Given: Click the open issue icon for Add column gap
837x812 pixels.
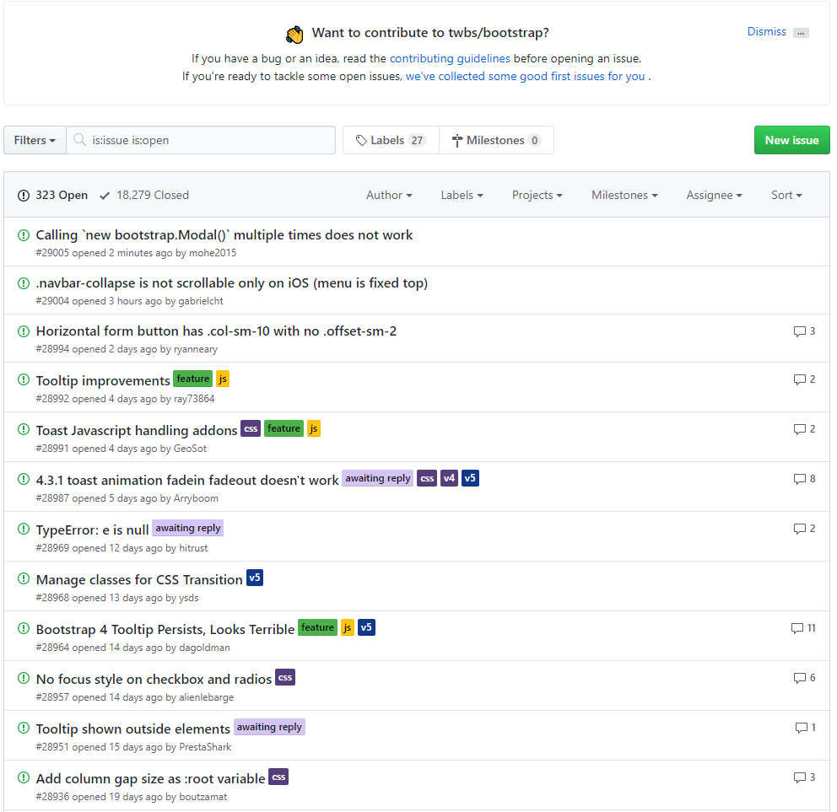Looking at the screenshot, I should coord(24,777).
